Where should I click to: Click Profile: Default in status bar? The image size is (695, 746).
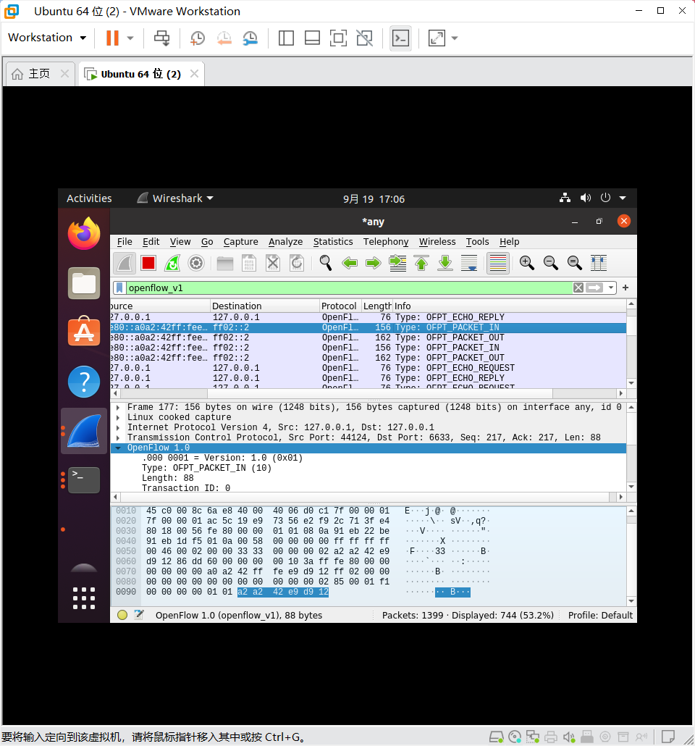click(600, 615)
